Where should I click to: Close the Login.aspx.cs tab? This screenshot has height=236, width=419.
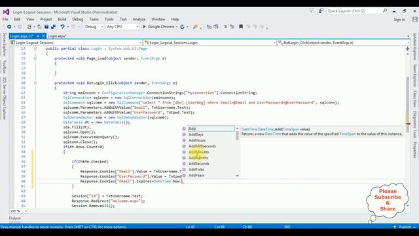(x=43, y=36)
